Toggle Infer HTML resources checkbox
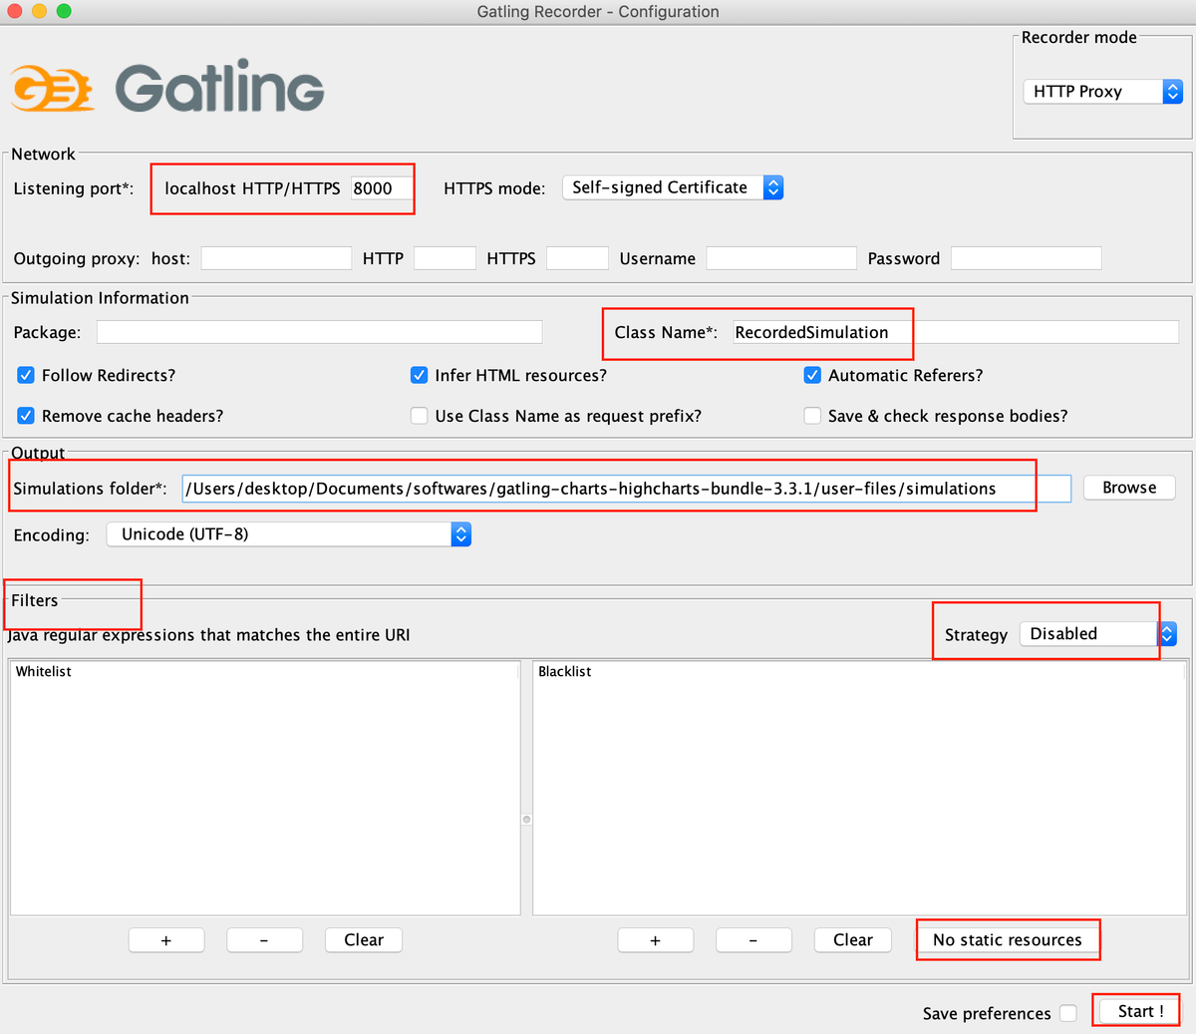This screenshot has width=1196, height=1034. (420, 376)
